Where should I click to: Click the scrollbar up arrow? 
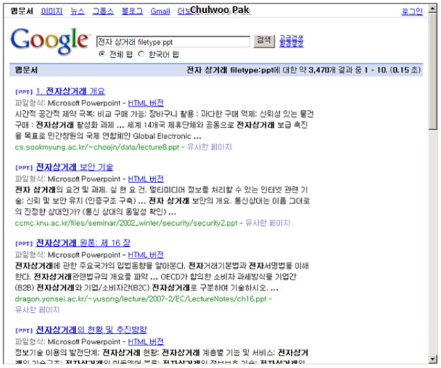coord(433,9)
